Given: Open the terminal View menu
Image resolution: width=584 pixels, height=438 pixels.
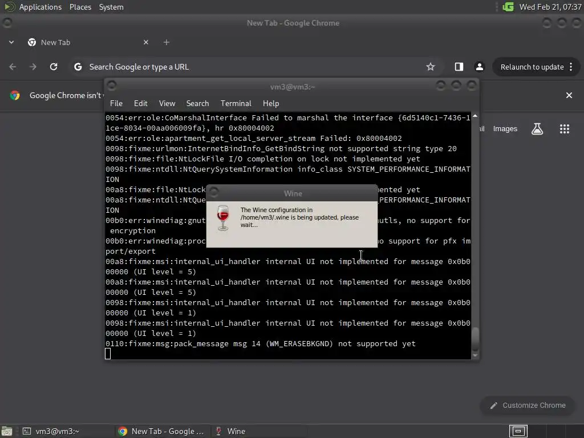Looking at the screenshot, I should 167,104.
